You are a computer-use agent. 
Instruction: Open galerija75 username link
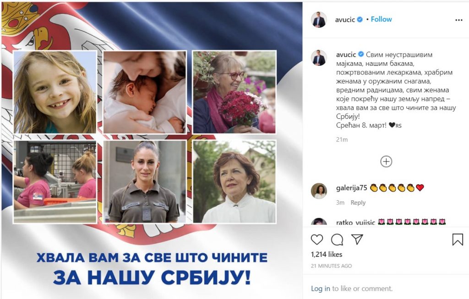(351, 188)
